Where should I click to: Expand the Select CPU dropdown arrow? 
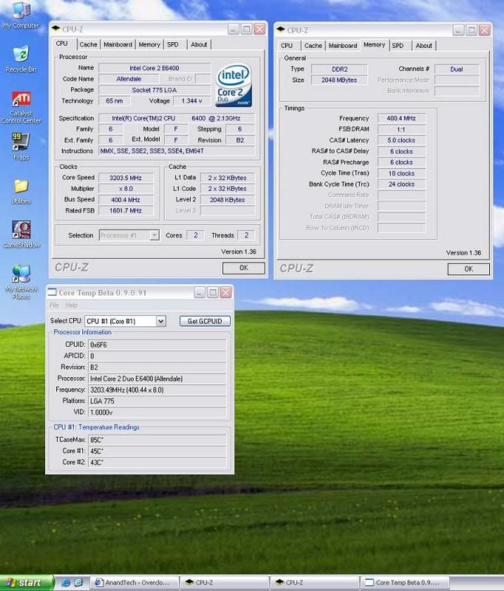click(161, 321)
